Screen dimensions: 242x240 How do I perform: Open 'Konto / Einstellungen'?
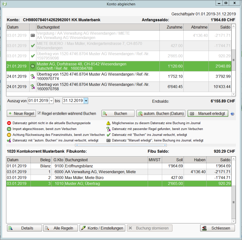pos(102,228)
